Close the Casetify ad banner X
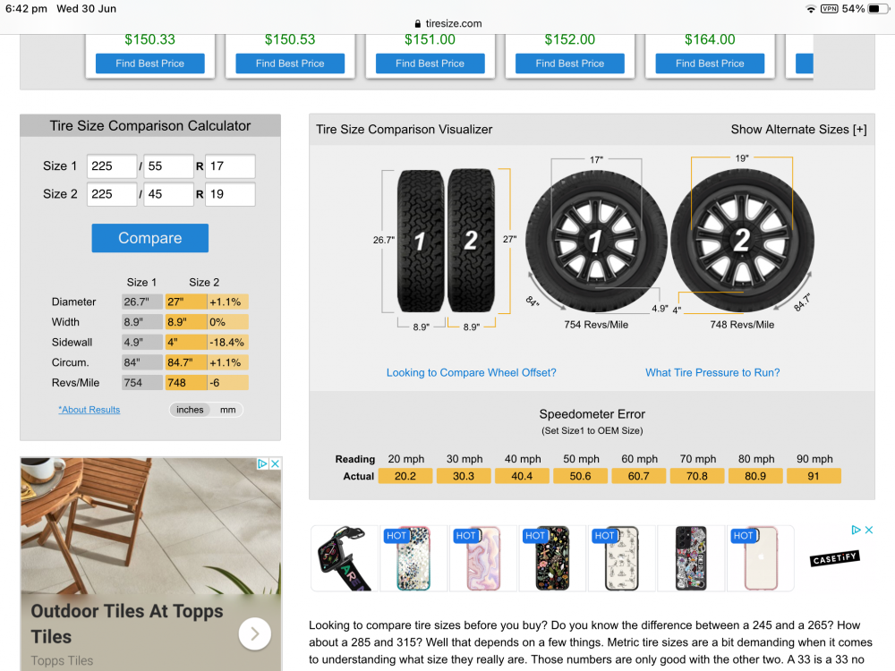 (x=869, y=530)
